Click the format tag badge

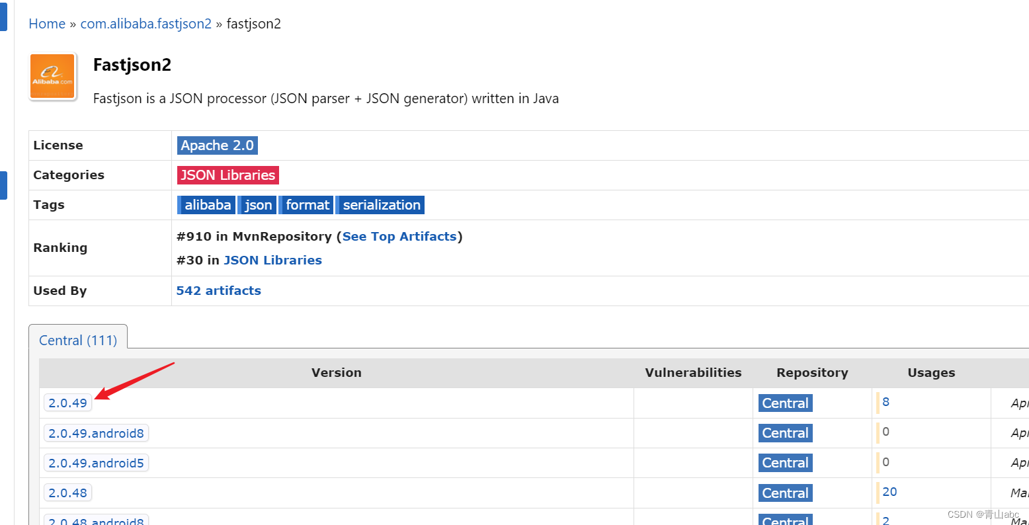pyautogui.click(x=306, y=204)
